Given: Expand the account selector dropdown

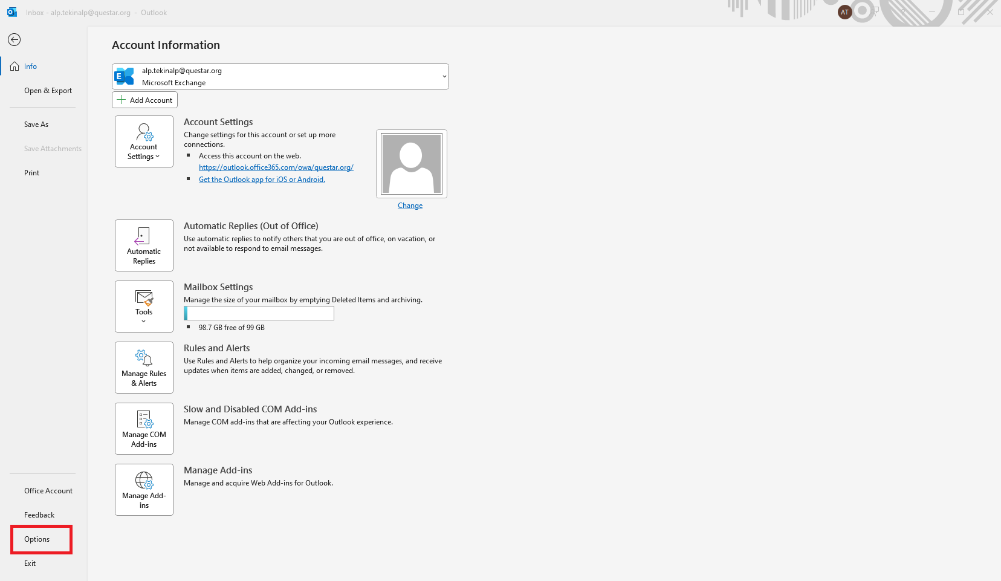Looking at the screenshot, I should (x=444, y=77).
